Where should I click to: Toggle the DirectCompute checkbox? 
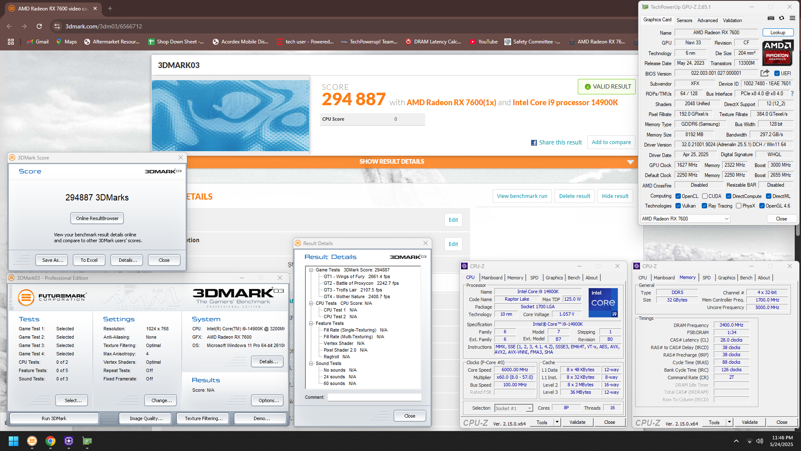click(x=728, y=196)
